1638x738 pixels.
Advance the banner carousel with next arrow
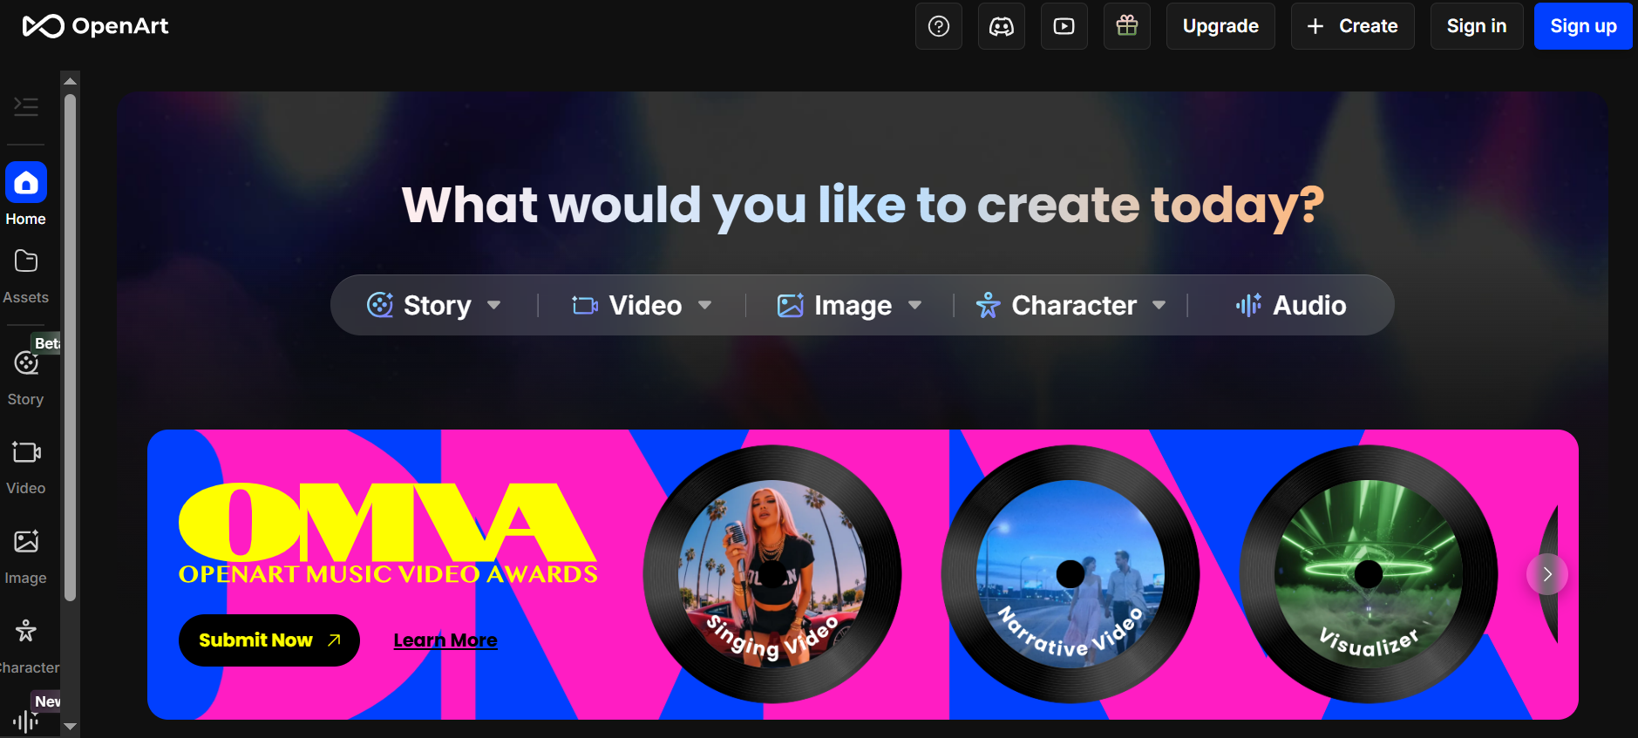tap(1546, 574)
